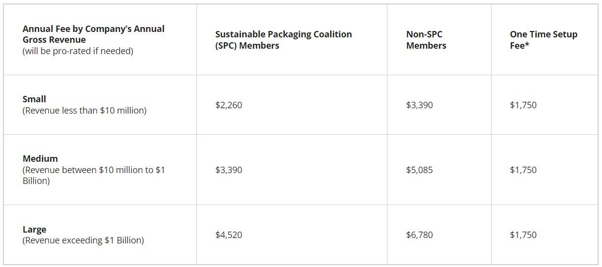The image size is (602, 267).
Task: Click the $6,780 Non-SPC large fee
Action: (x=419, y=235)
